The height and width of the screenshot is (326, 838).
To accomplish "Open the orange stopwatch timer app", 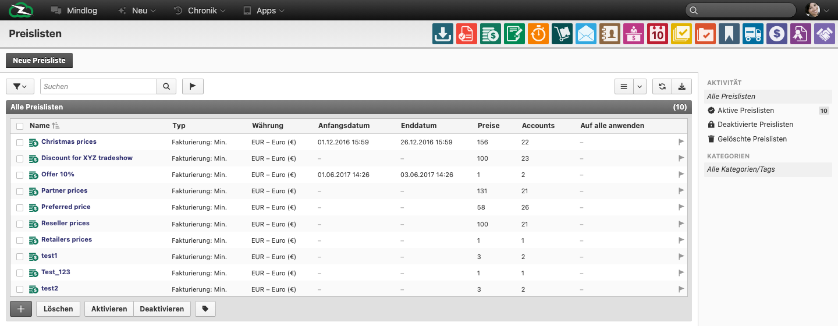I will [538, 34].
